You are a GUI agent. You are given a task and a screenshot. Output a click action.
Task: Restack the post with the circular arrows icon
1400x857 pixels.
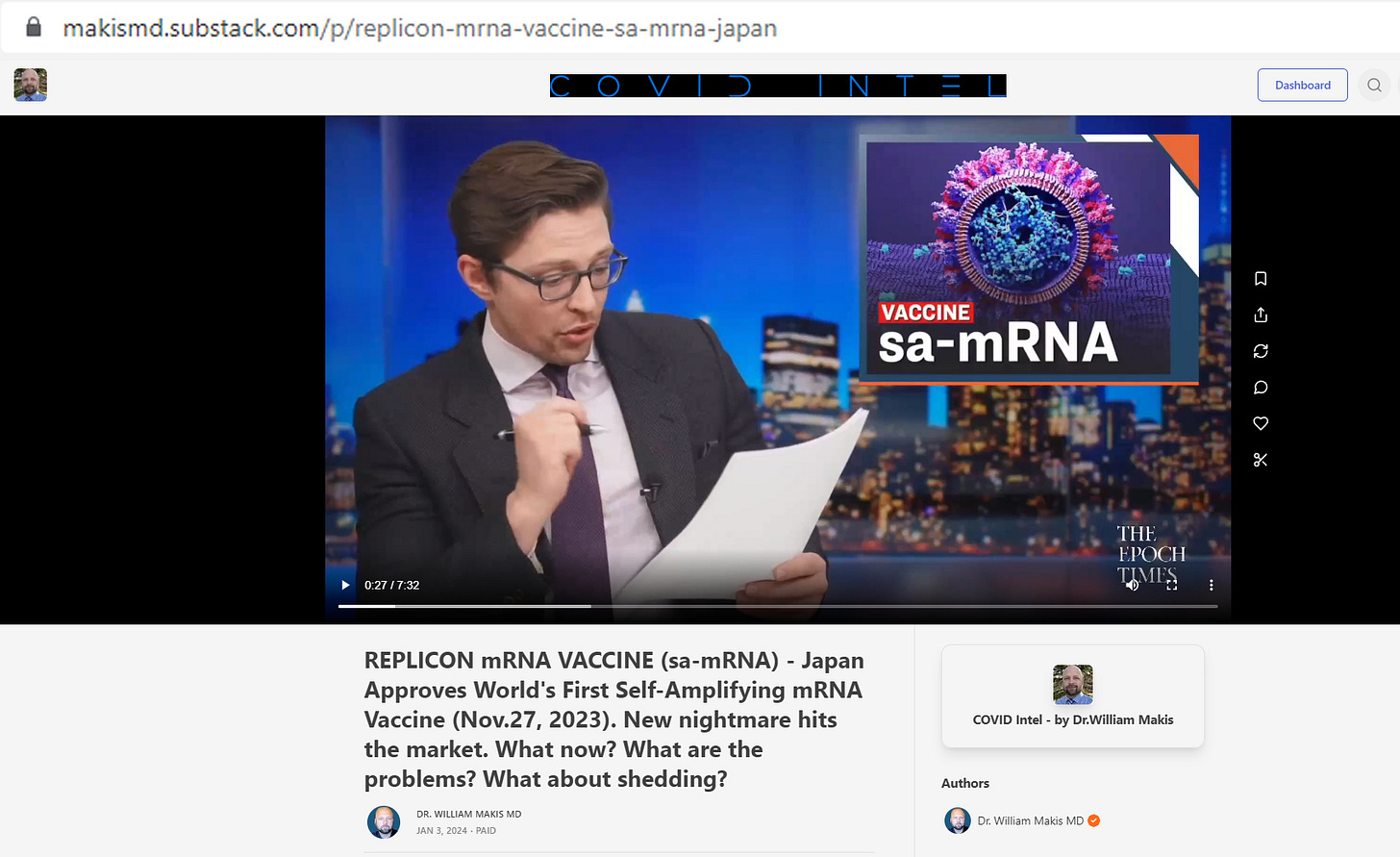coord(1261,351)
